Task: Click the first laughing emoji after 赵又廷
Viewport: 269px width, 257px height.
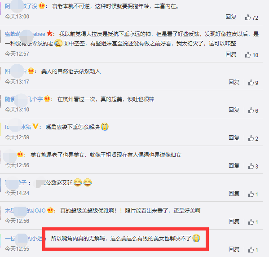Action: coord(78,182)
